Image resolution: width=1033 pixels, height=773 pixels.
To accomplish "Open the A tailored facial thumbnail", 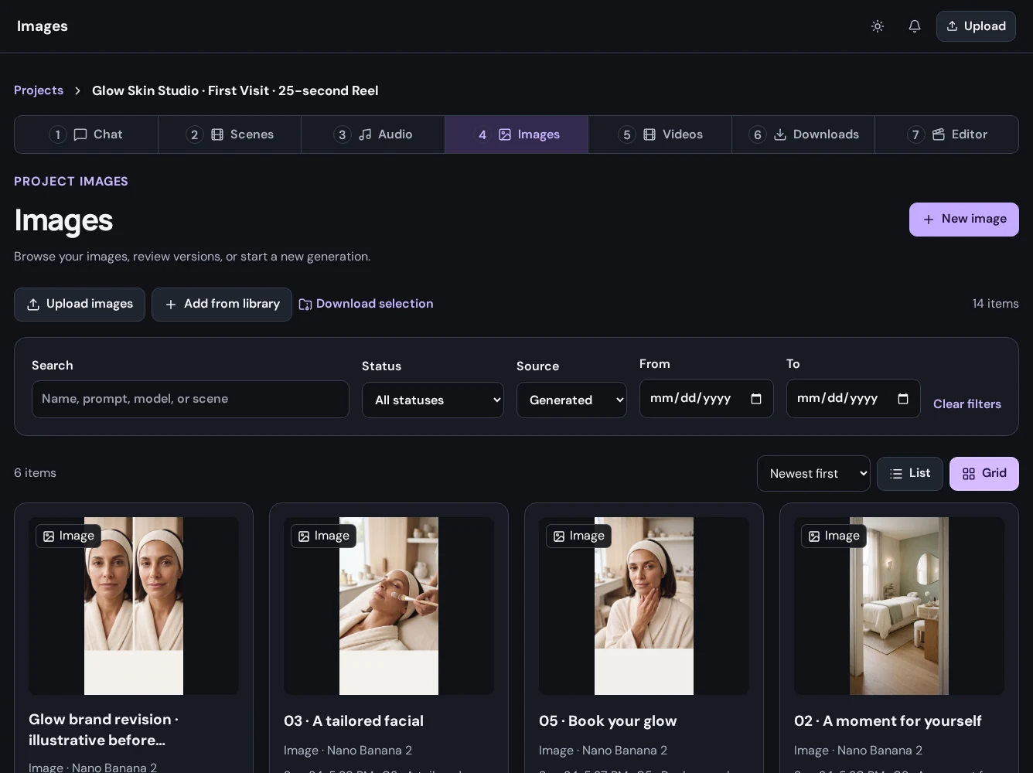I will pos(389,606).
